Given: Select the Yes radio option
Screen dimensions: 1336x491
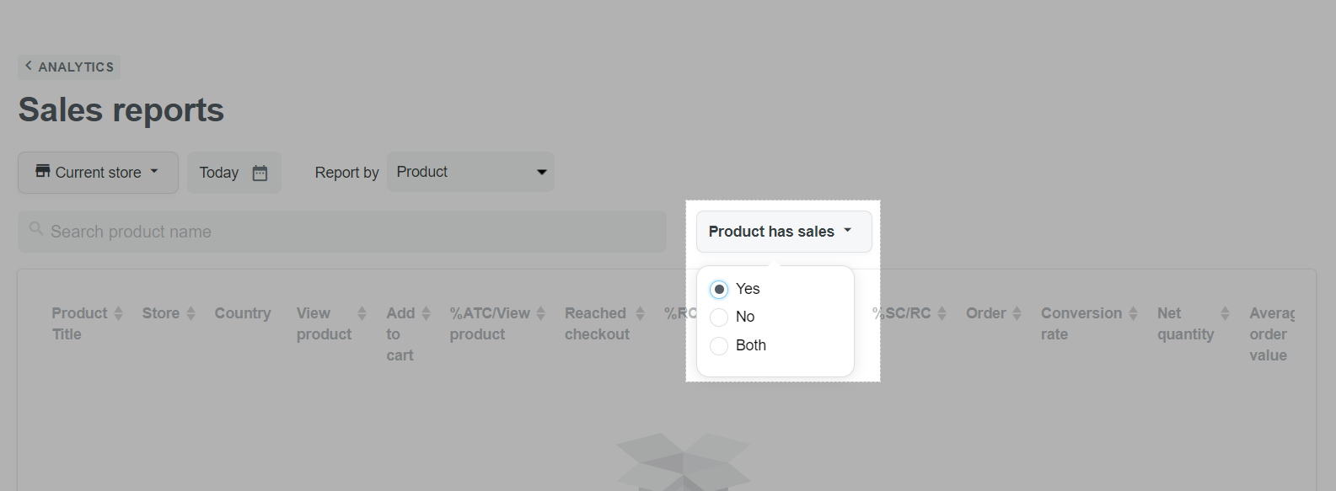Looking at the screenshot, I should tap(719, 290).
